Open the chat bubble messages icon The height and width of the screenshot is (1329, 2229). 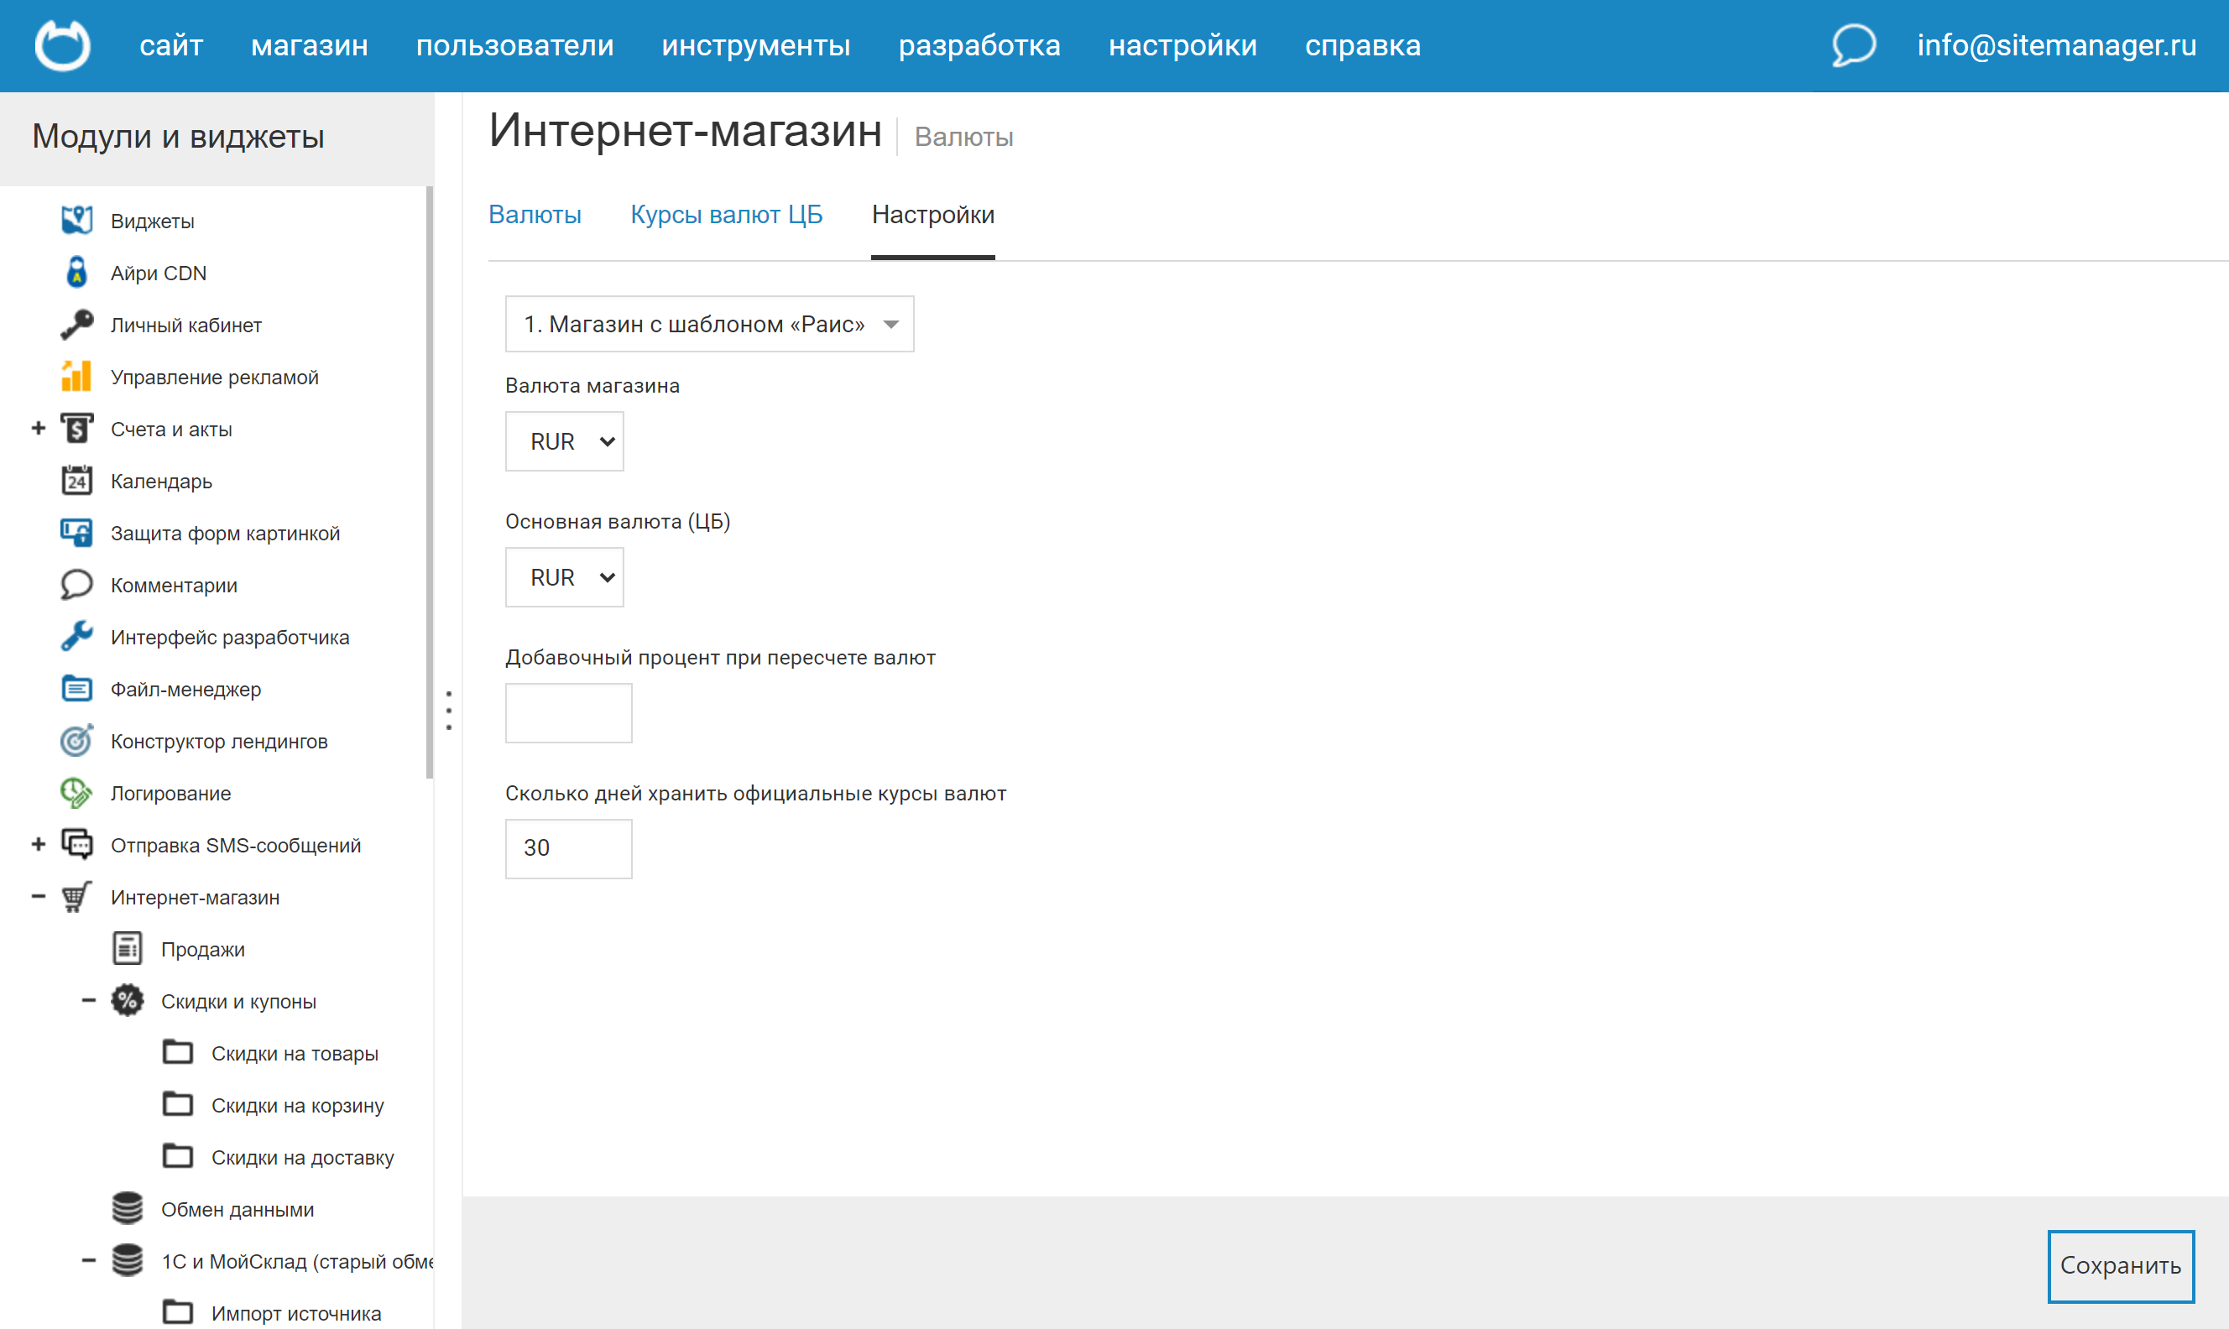coord(1853,44)
